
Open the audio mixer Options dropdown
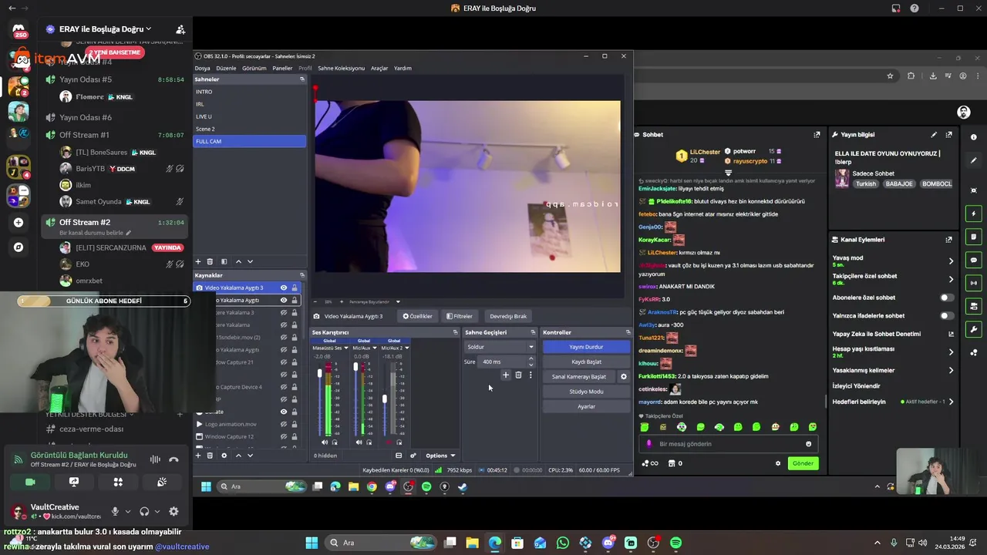tap(440, 456)
